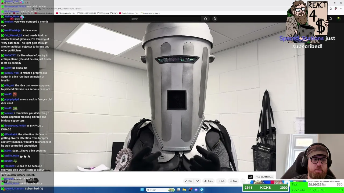This screenshot has height=193, width=344.
Task: Focus the YouTube search field
Action: click(x=165, y=19)
